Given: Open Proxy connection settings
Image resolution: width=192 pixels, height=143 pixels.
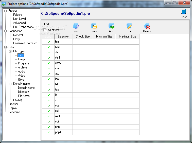Looking at the screenshot, I should click(16, 39).
